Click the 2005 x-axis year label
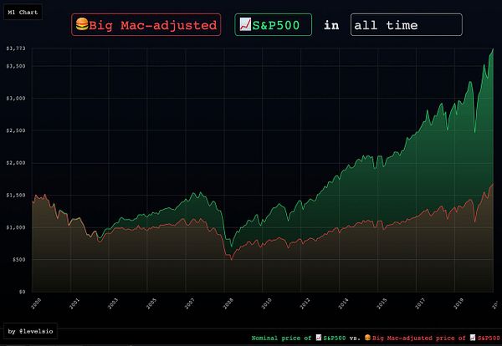This screenshot has height=346, width=502. click(x=151, y=303)
